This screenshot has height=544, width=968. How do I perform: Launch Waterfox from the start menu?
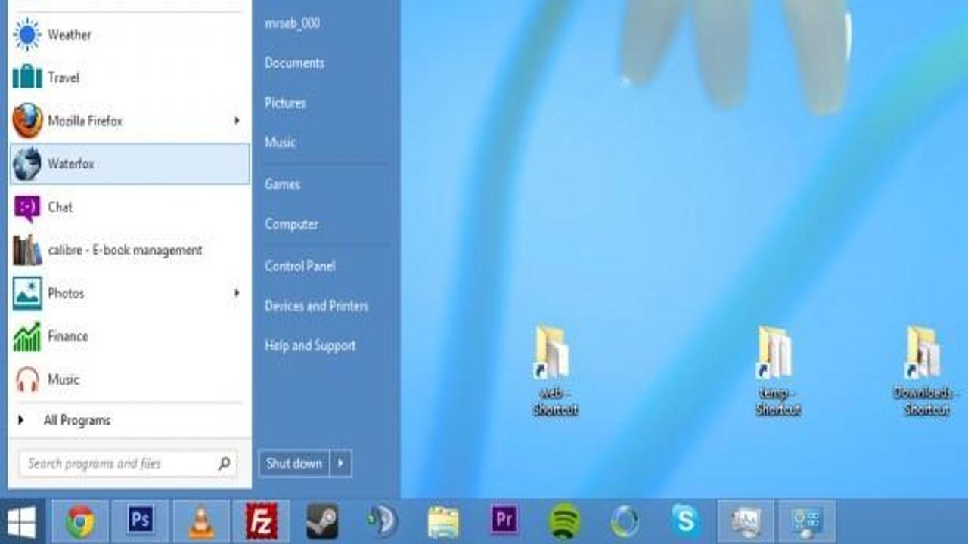coord(130,164)
